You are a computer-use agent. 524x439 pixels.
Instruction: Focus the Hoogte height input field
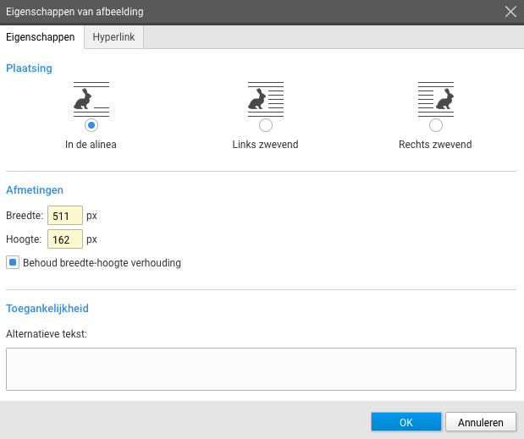coord(65,239)
